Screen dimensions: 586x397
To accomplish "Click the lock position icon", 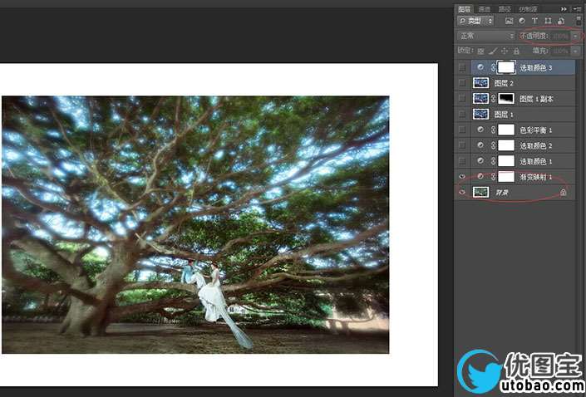I will pos(505,51).
